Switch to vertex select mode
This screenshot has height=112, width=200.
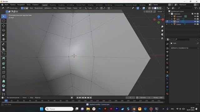22,8
